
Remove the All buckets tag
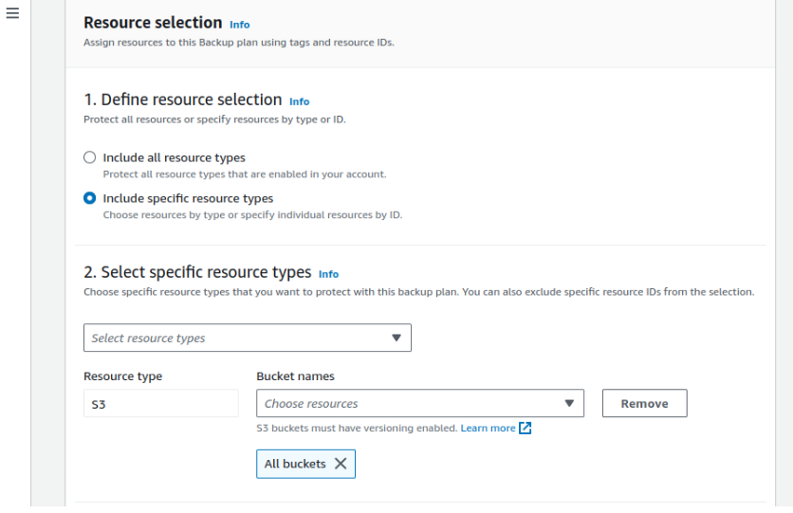(x=341, y=464)
